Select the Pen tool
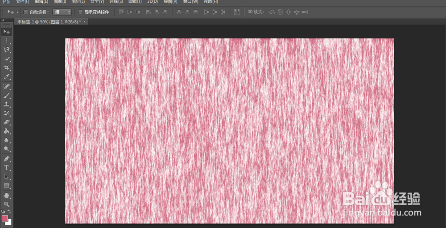446x228 pixels. pos(7,158)
